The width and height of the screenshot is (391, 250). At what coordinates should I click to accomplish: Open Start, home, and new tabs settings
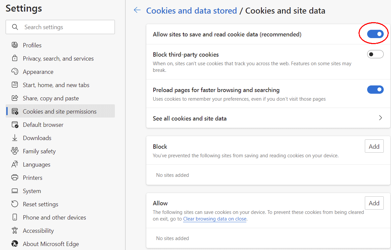pos(56,85)
